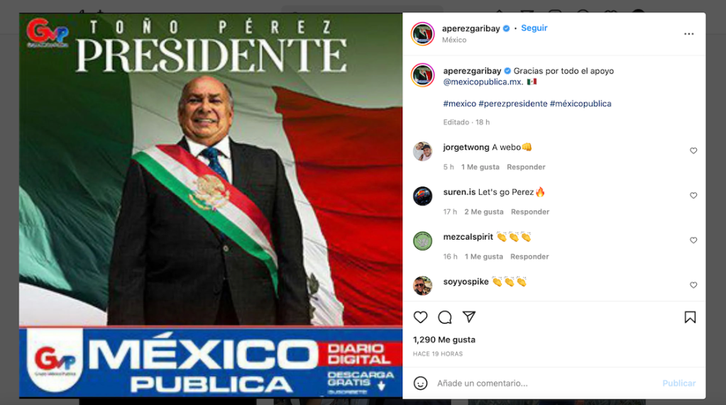View the 1,290 Me gusta likes list

[444, 340]
